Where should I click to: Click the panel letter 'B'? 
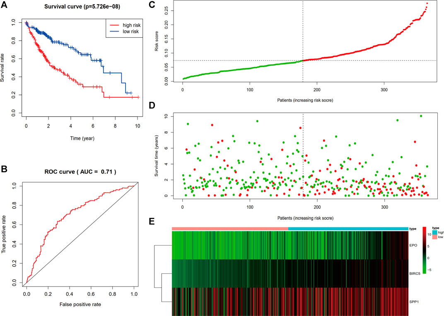click(4, 169)
